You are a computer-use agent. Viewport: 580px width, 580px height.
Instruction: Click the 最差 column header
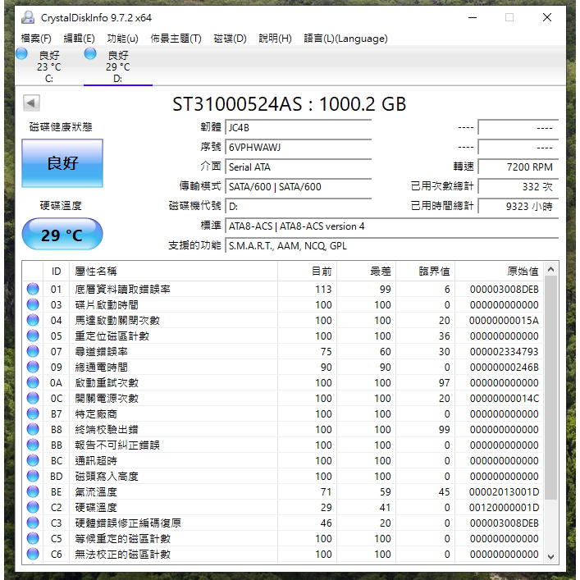(x=366, y=272)
